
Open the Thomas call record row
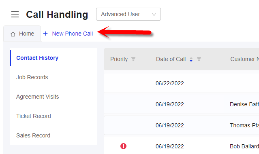tap(181, 125)
